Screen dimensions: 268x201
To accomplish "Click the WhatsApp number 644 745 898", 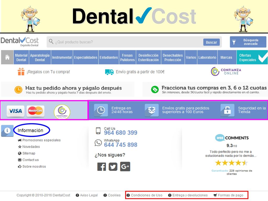I will [x=121, y=145].
